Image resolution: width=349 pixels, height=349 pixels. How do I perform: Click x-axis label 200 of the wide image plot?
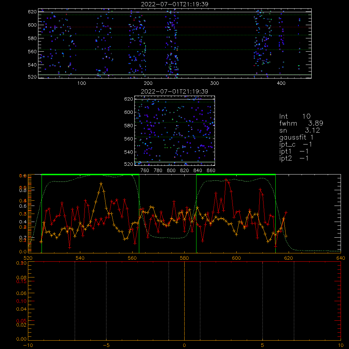(148, 83)
